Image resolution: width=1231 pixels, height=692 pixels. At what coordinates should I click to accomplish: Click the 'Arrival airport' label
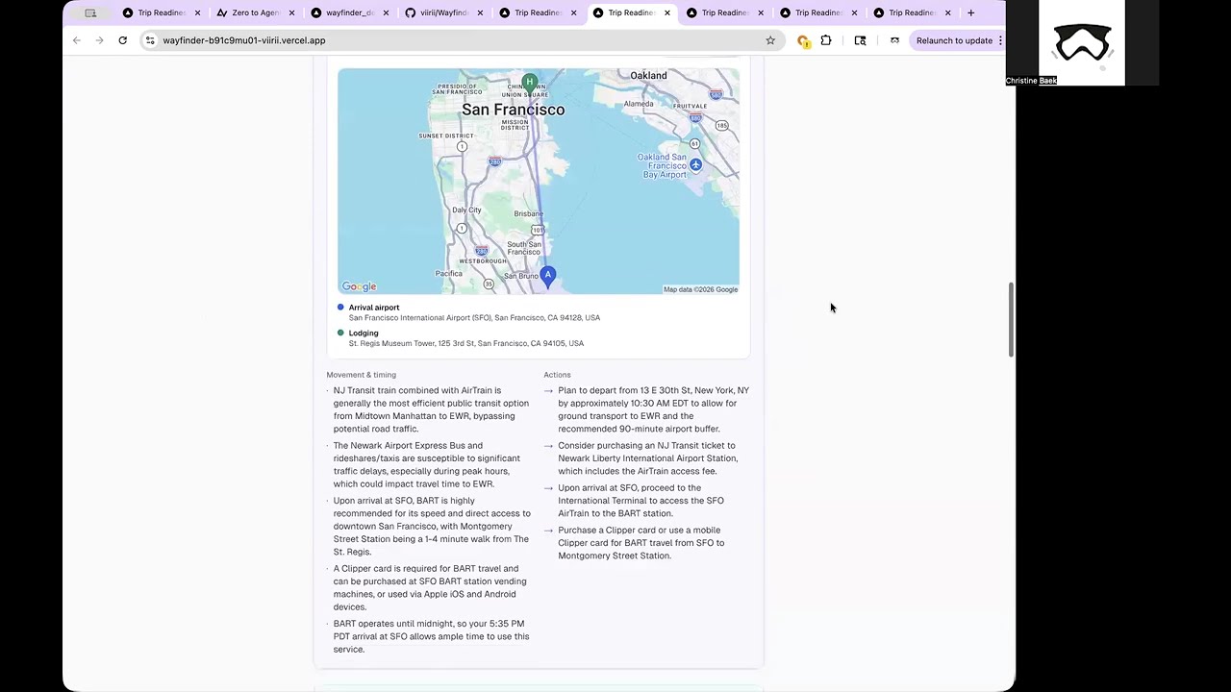pyautogui.click(x=374, y=308)
